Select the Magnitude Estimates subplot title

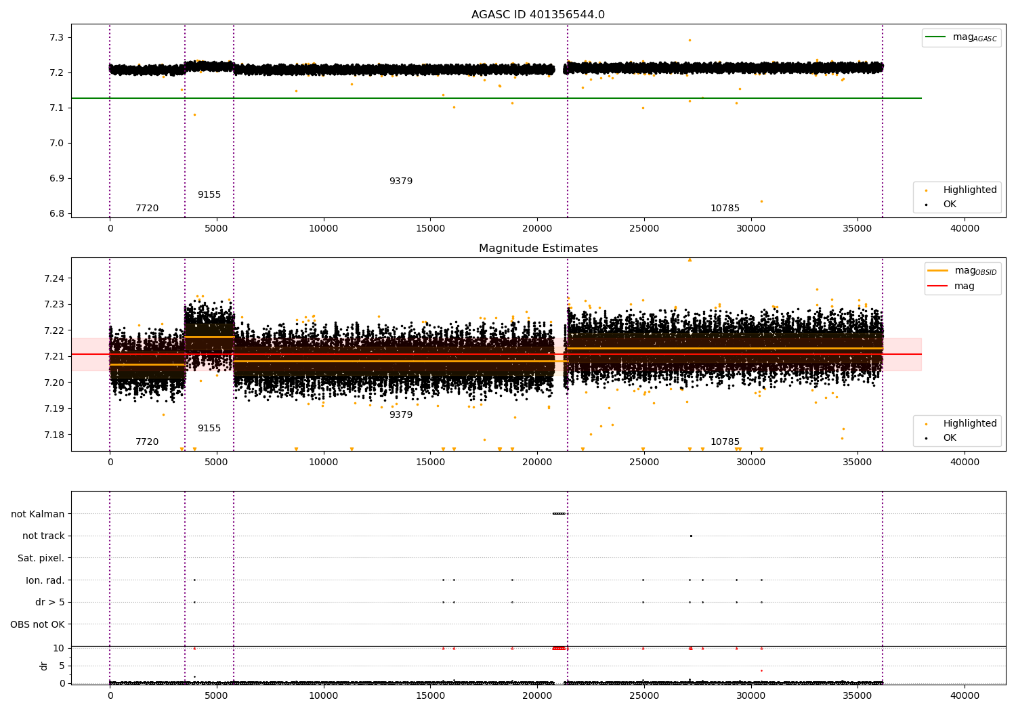click(538, 249)
